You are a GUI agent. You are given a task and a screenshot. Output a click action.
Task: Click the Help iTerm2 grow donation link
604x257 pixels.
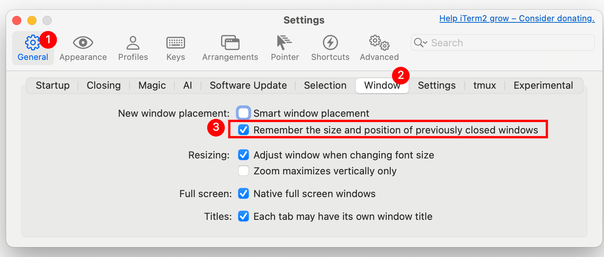[x=517, y=19]
